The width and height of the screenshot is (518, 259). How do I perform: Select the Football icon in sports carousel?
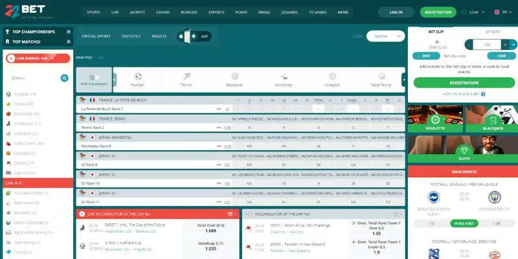click(x=138, y=76)
